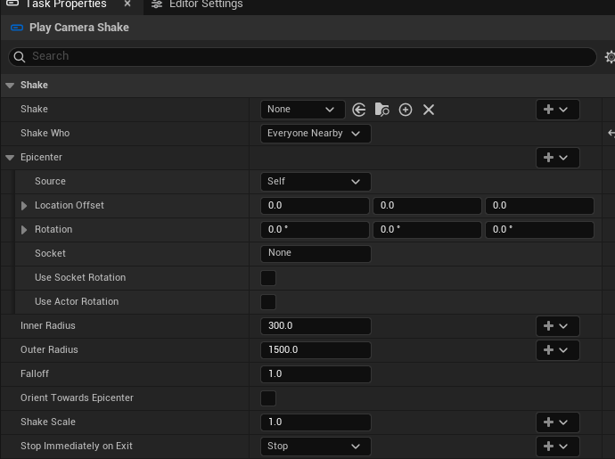Enable Use Actor Rotation checkbox
Viewport: 615px width, 459px height.
[x=268, y=302]
